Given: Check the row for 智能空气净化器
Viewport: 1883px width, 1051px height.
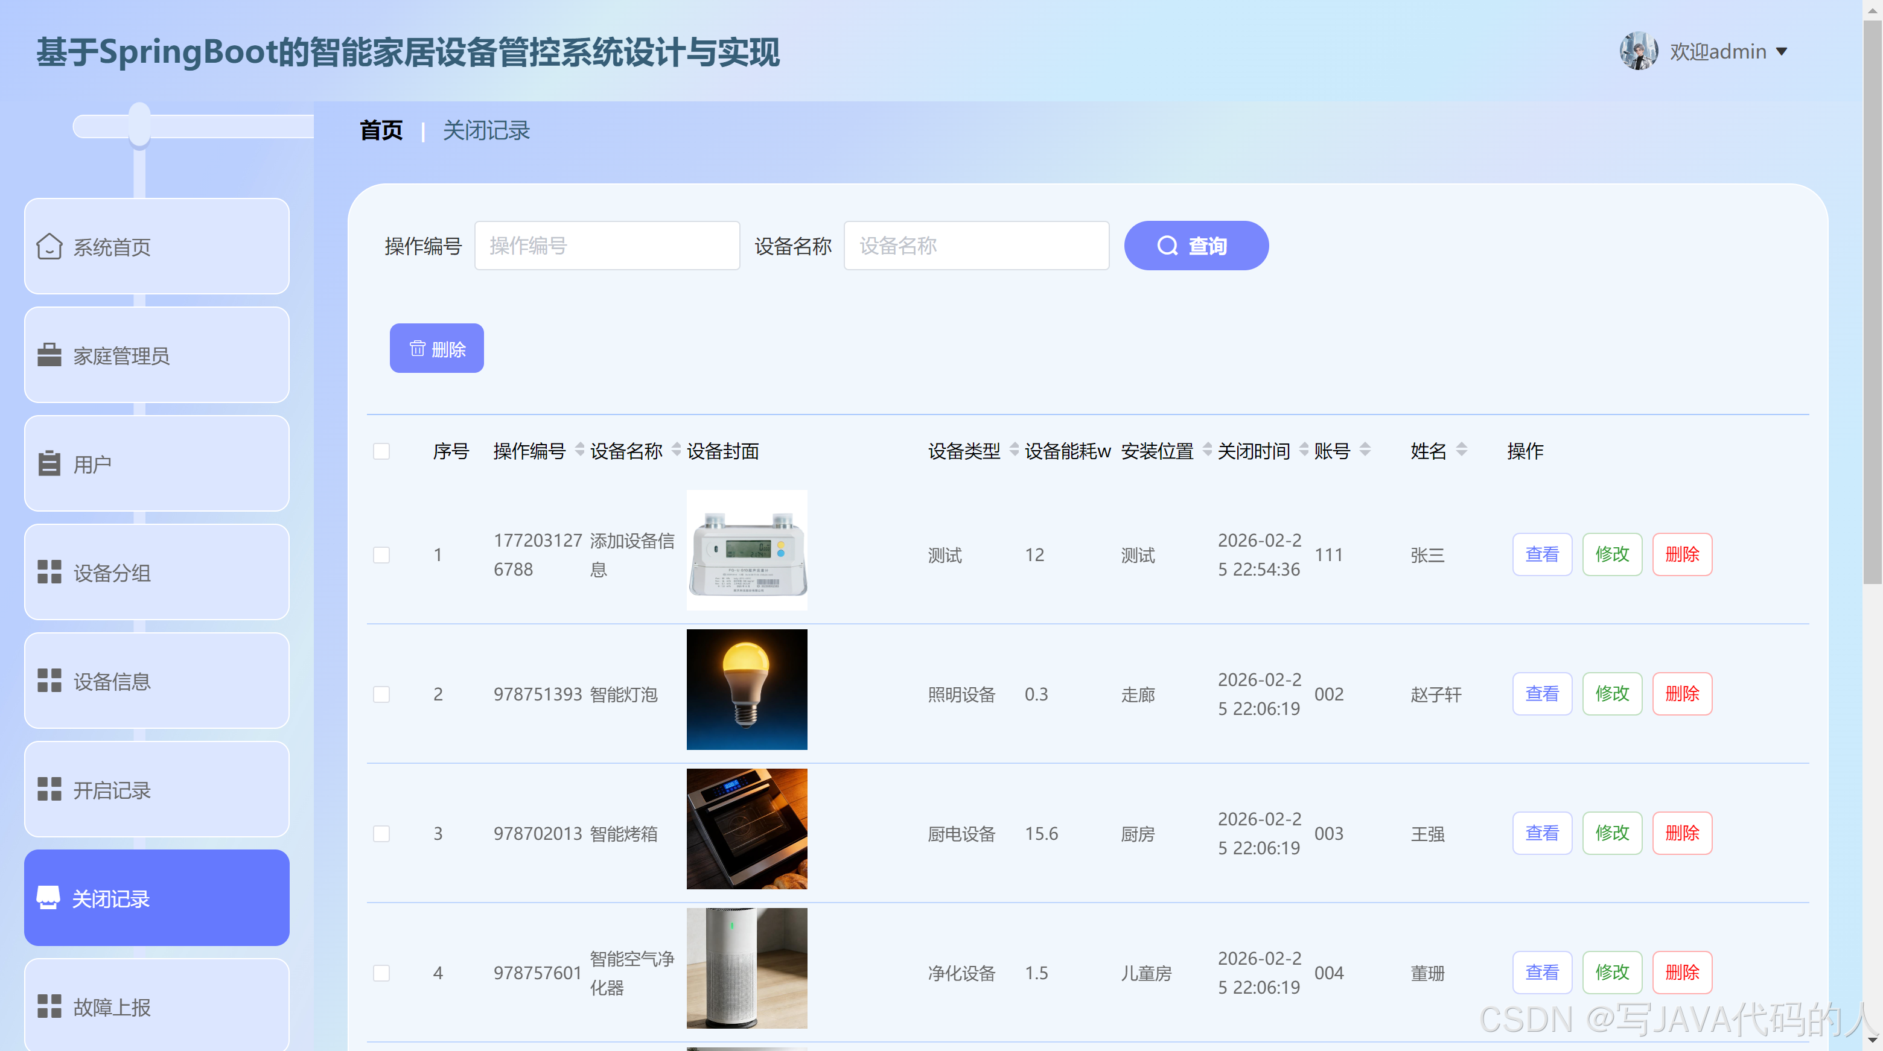Looking at the screenshot, I should [x=381, y=973].
